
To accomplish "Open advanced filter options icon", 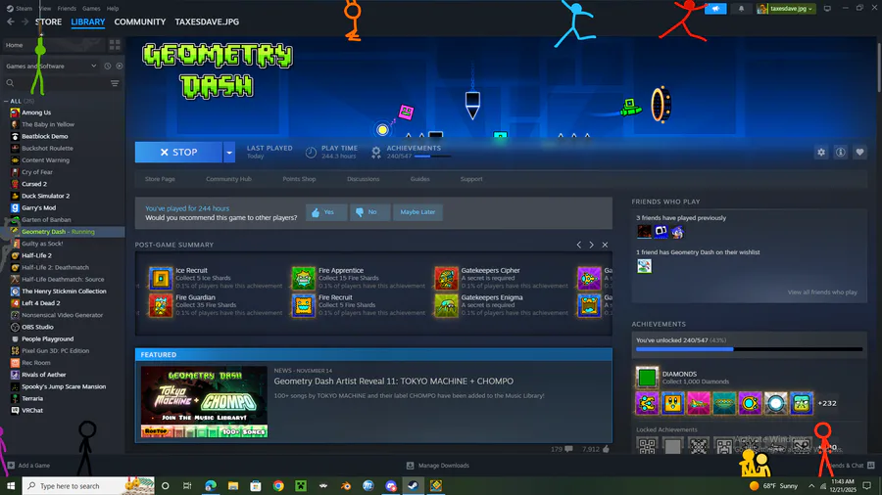I will click(115, 83).
